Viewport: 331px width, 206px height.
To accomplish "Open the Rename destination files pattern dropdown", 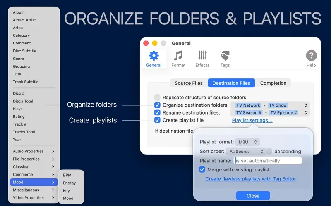I will pyautogui.click(x=270, y=112).
